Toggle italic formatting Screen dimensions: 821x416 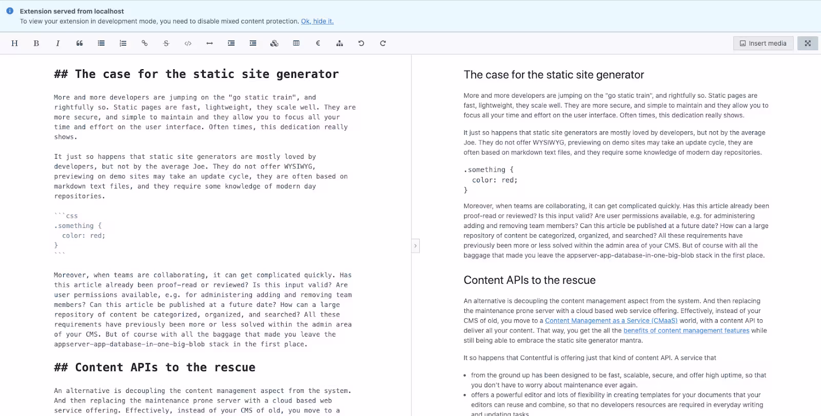58,44
